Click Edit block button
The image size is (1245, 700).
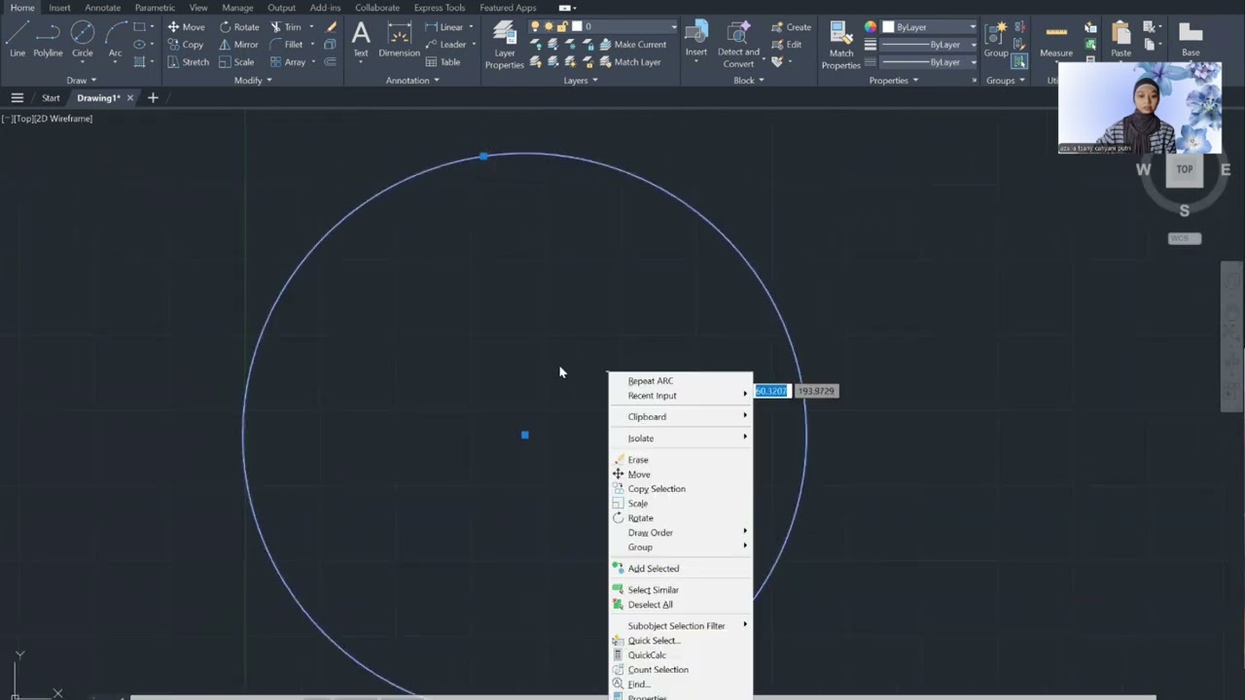787,45
